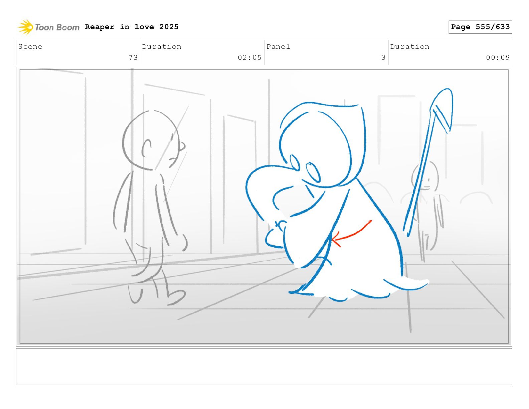Click the empty notes box below the panel
This screenshot has height=409, width=529.
(x=264, y=367)
